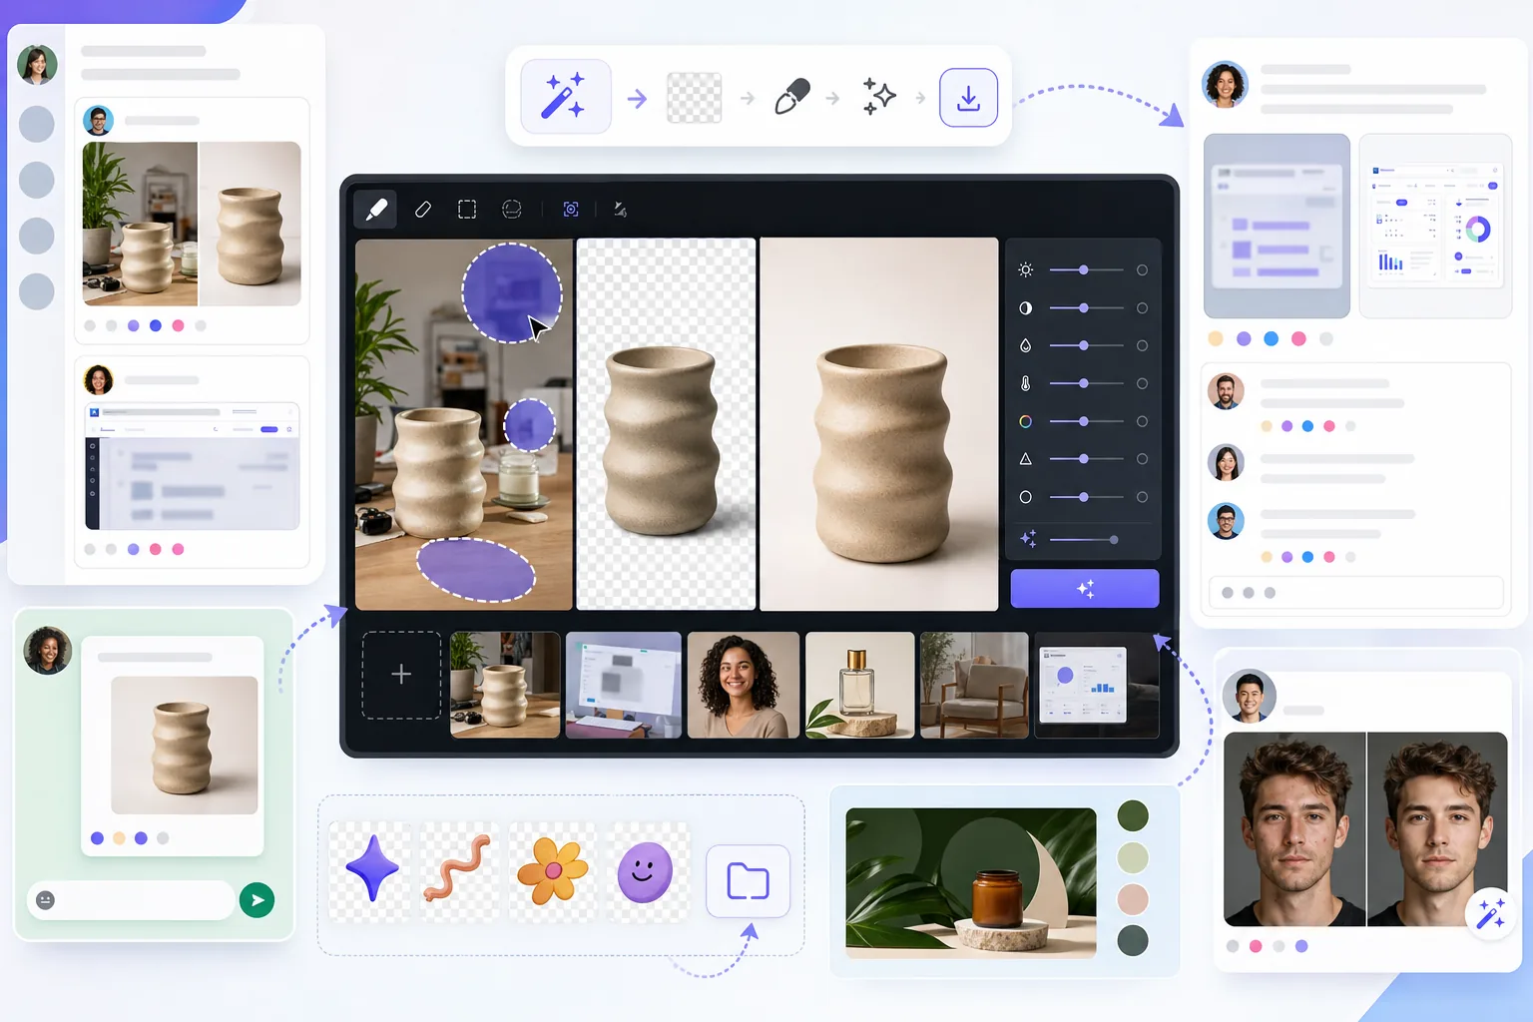Pick the dark slate palette swatch
This screenshot has width=1533, height=1022.
pyautogui.click(x=1133, y=940)
